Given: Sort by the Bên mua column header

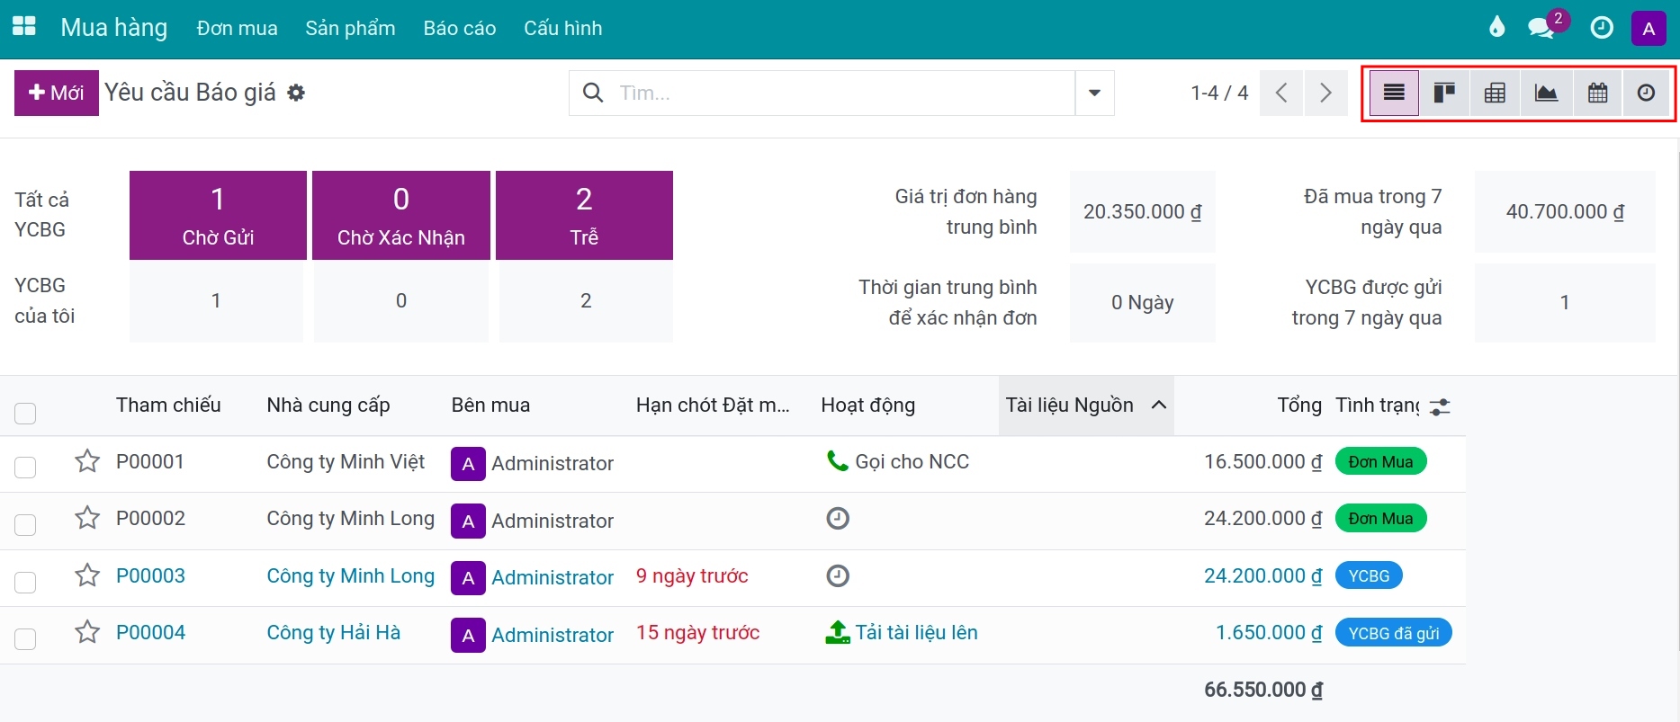Looking at the screenshot, I should [x=490, y=406].
